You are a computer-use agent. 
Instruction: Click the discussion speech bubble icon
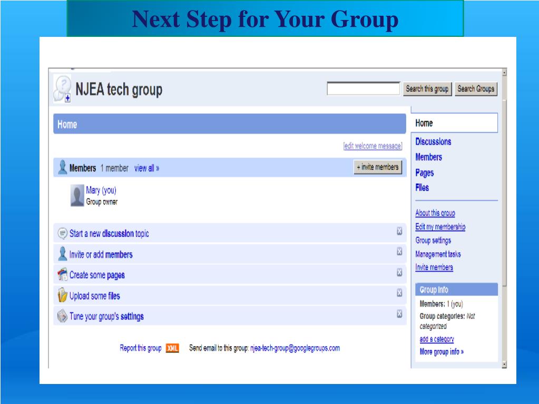tap(62, 233)
